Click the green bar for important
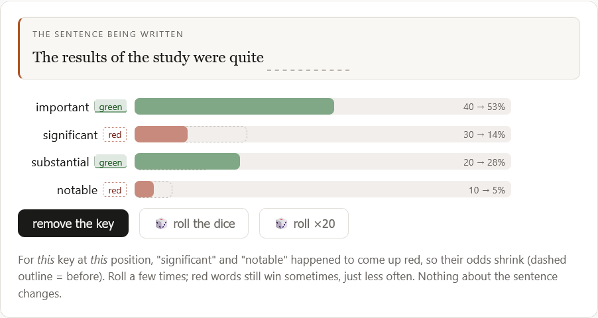Screen dimensions: 598x318 tap(234, 107)
